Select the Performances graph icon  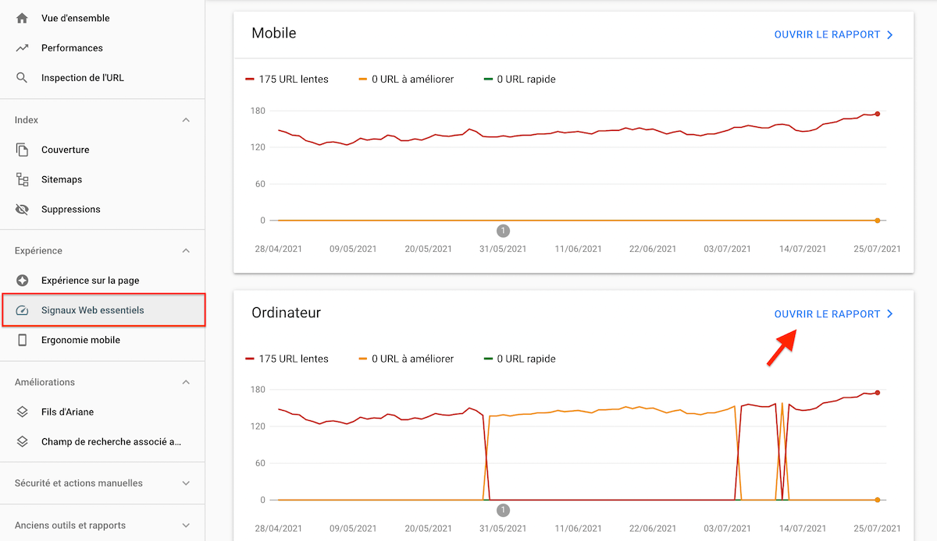tap(21, 48)
